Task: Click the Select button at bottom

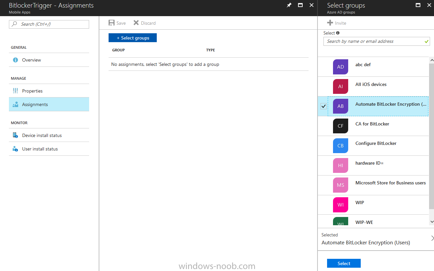Action: tap(344, 263)
